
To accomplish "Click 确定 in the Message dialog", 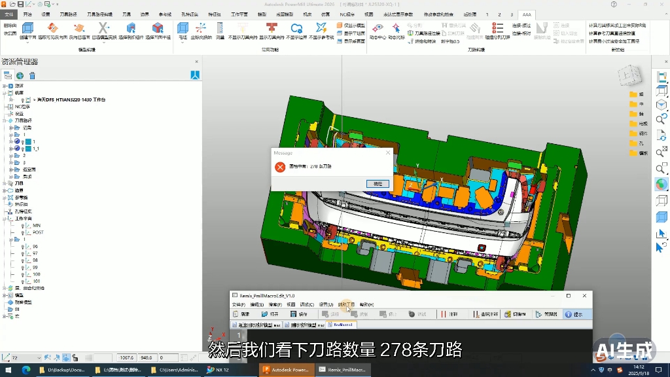I will 378,184.
